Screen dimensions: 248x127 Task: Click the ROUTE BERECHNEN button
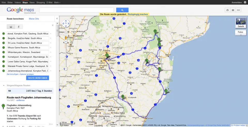[x=37, y=78]
